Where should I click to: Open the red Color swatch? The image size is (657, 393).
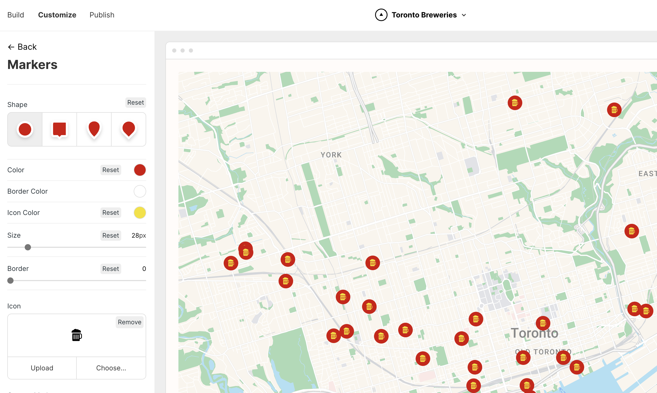pos(140,170)
